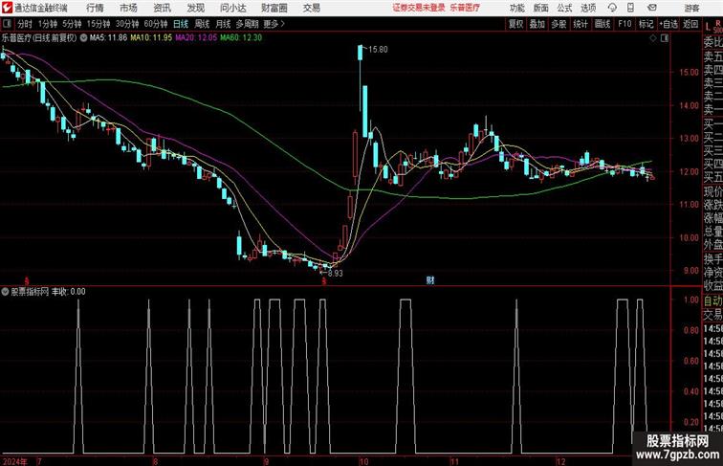Toggle the left side panel icon
Screen dimensions: 723x466
pyautogui.click(x=7, y=24)
